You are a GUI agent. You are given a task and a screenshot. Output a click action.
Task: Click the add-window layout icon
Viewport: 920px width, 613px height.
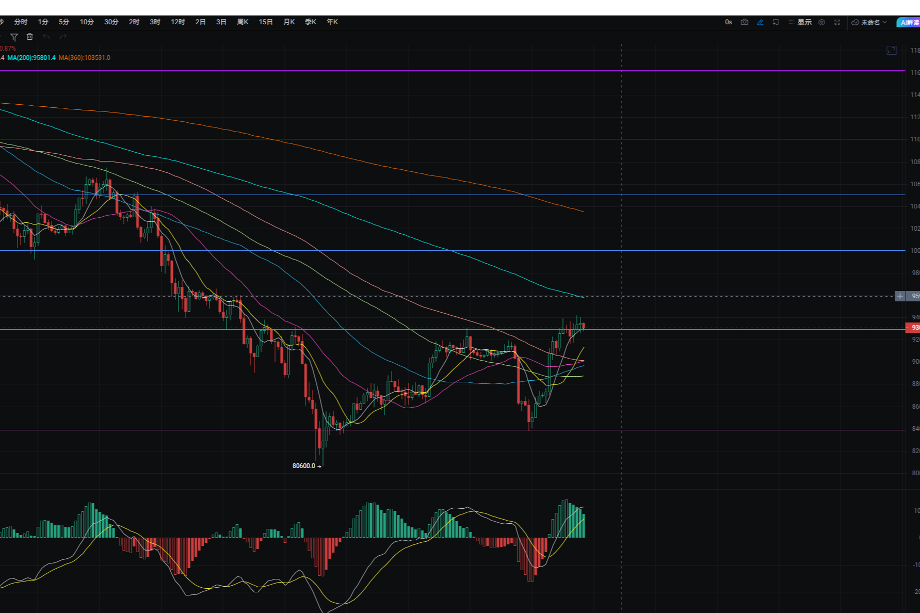(776, 22)
